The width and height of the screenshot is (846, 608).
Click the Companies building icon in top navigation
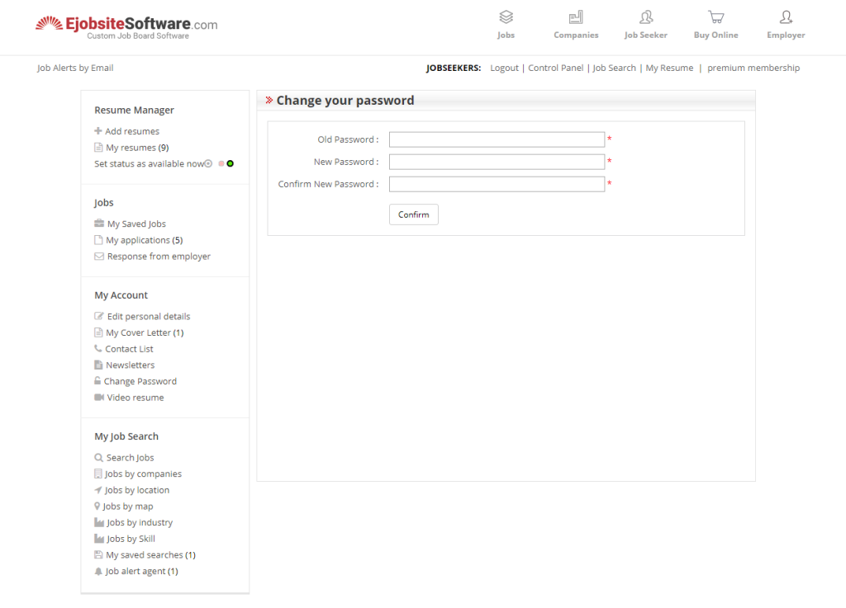576,16
